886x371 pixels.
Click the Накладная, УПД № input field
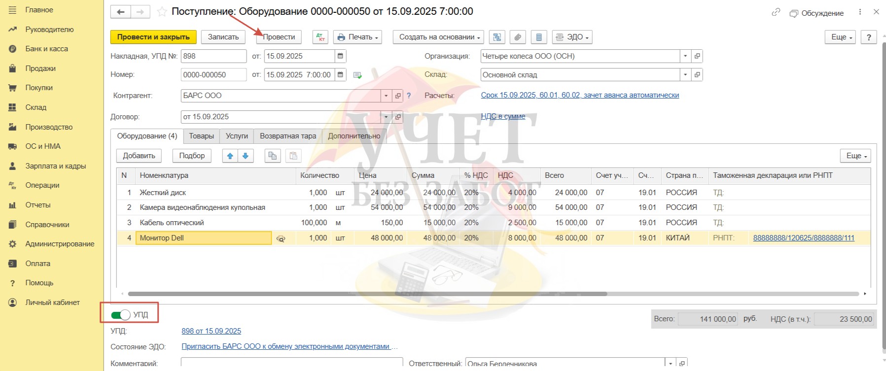[x=213, y=56]
